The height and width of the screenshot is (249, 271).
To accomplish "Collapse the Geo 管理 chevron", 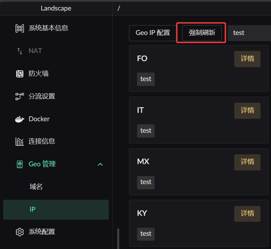I will tap(100, 164).
